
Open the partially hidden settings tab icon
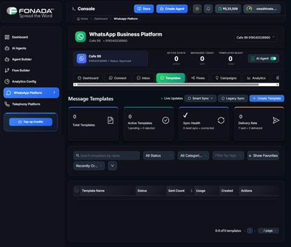(278, 78)
